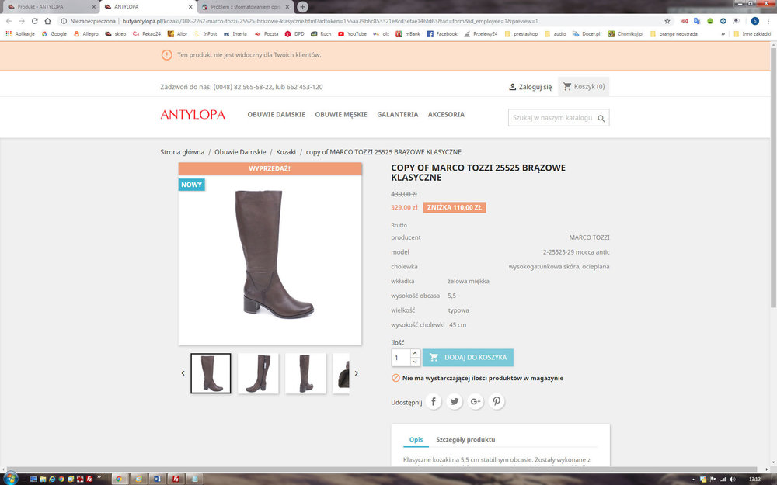Open the Facebook bookmark
Screen dimensions: 777x485
point(442,33)
